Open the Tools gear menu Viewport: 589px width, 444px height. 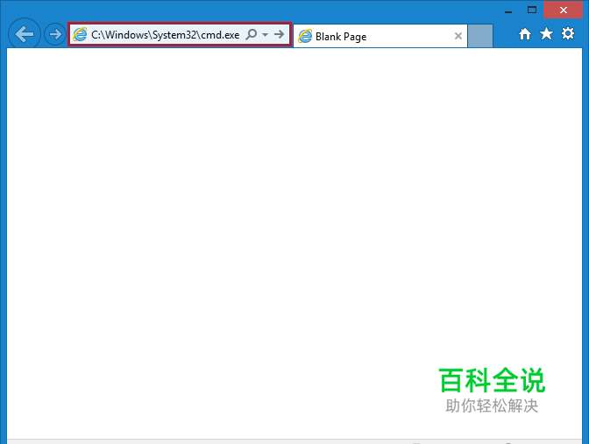[568, 34]
